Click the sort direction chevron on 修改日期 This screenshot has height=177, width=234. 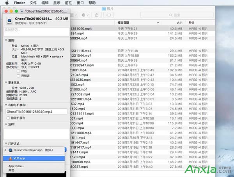(x=158, y=23)
